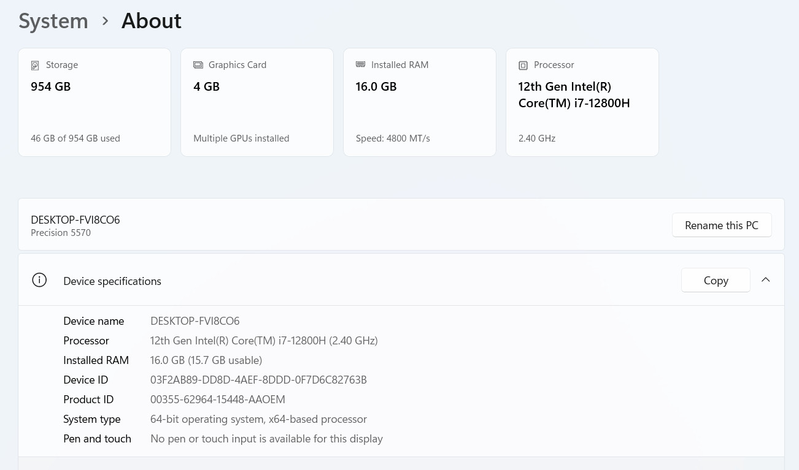This screenshot has height=470, width=799.
Task: Click the System type 64-bit value
Action: (258, 419)
